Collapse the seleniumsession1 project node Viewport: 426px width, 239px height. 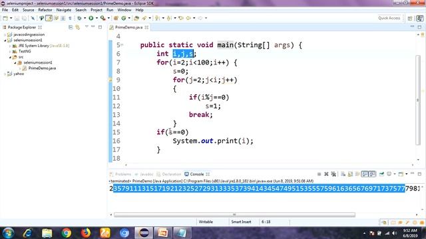coord(5,40)
